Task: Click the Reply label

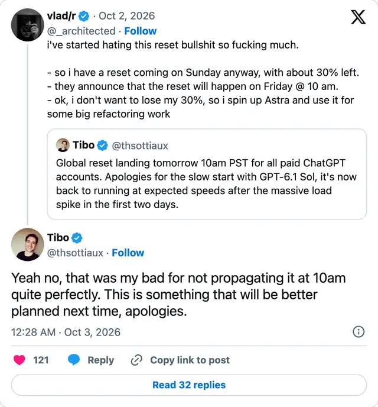Action: coord(101,360)
